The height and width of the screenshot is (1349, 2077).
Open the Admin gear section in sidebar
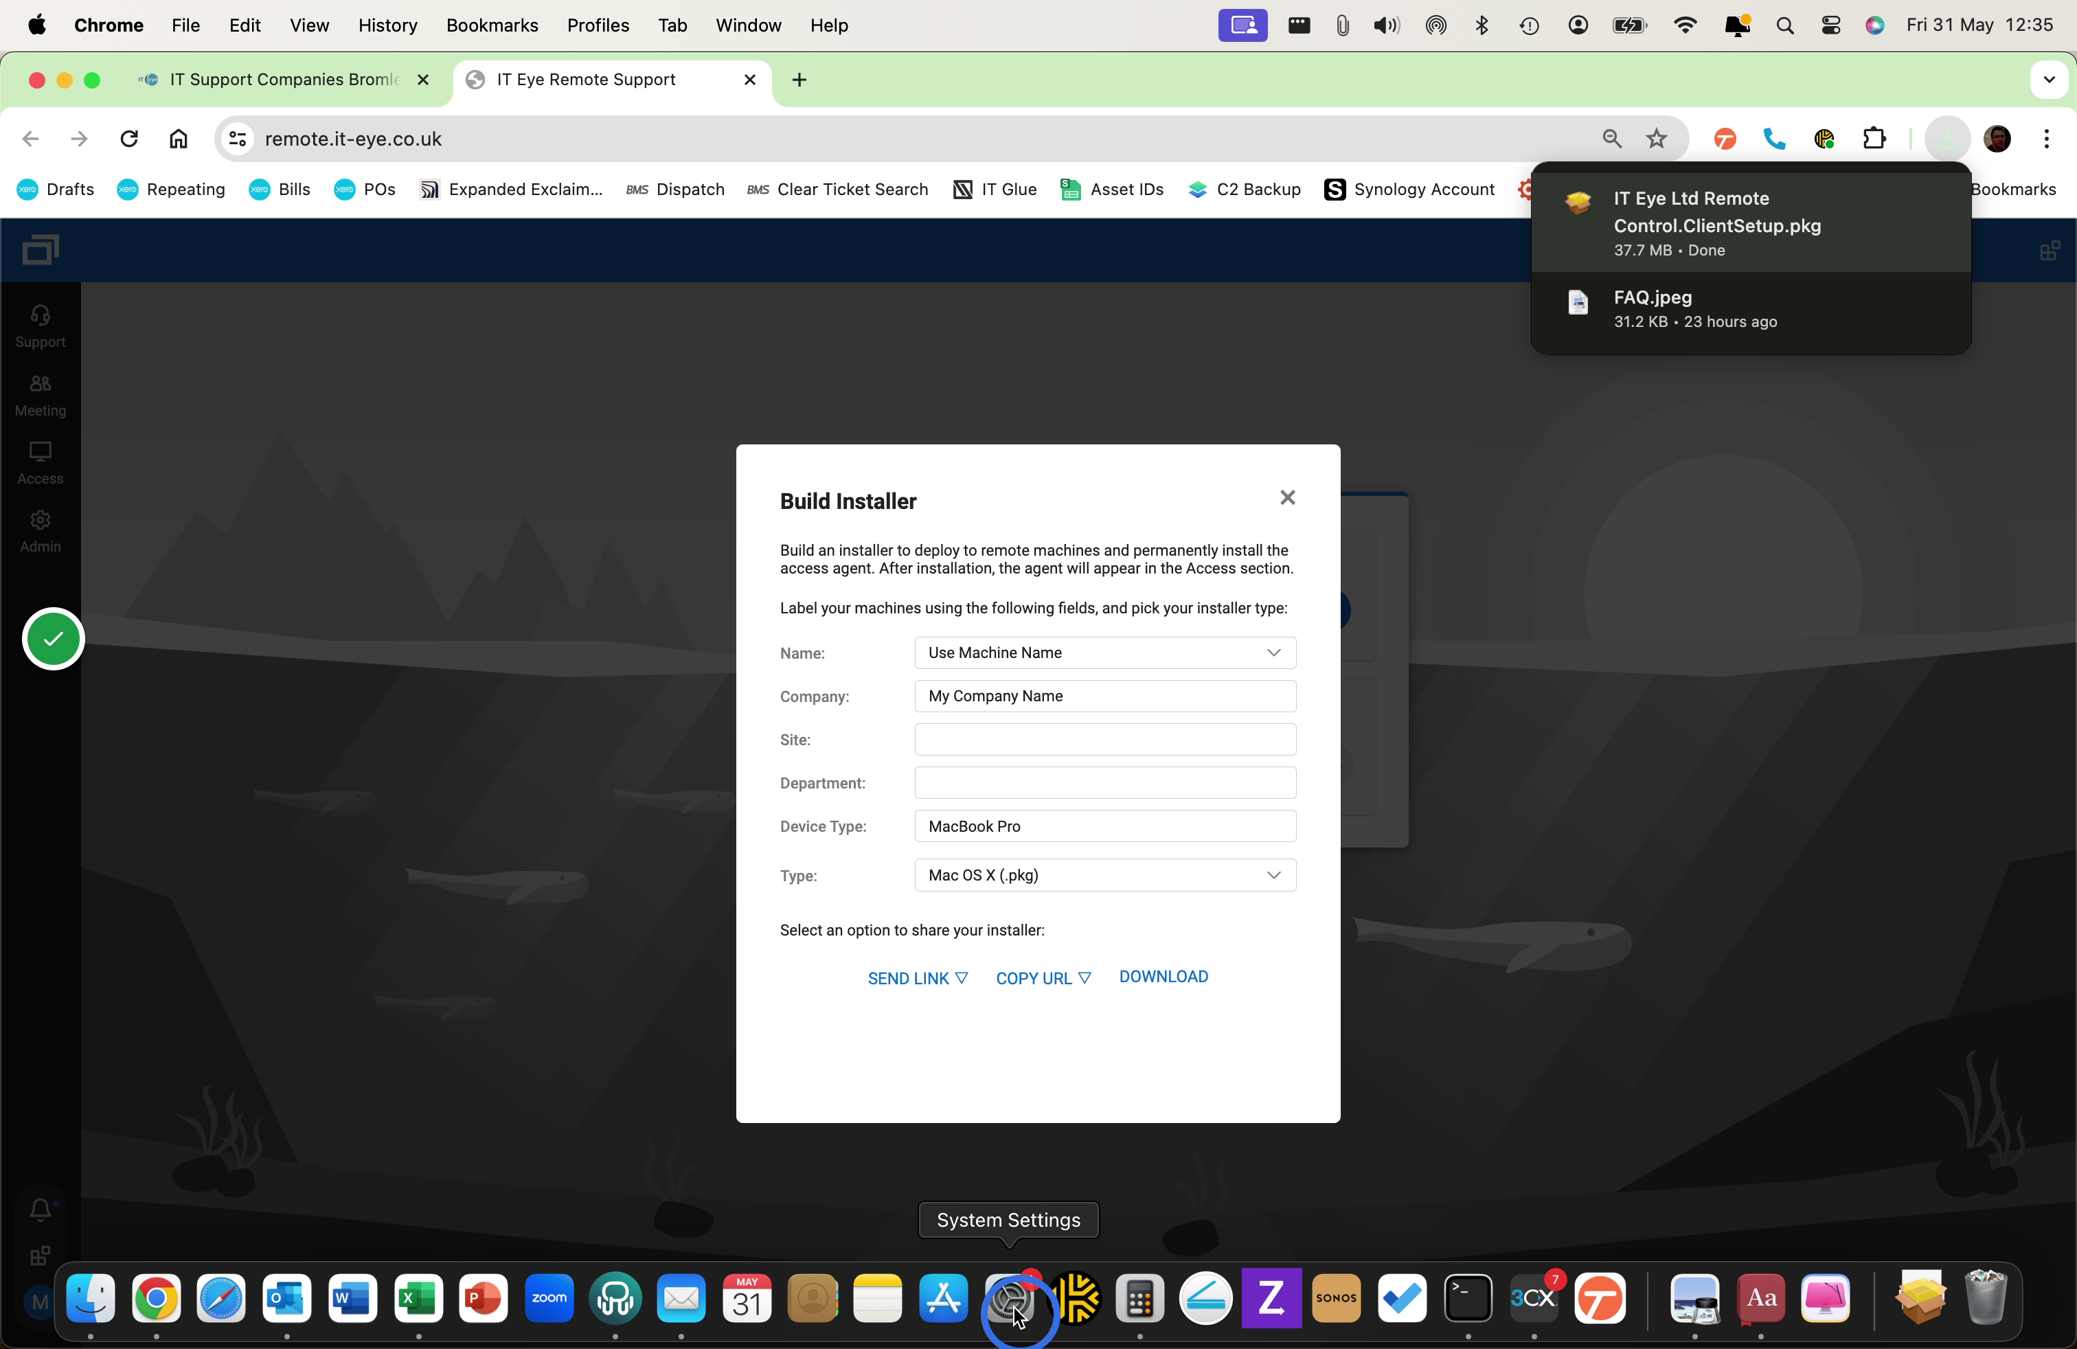click(40, 532)
